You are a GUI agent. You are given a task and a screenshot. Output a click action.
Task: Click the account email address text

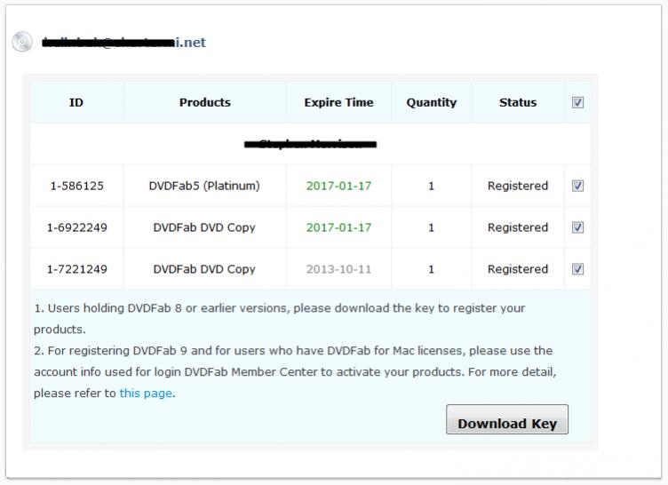(x=123, y=42)
